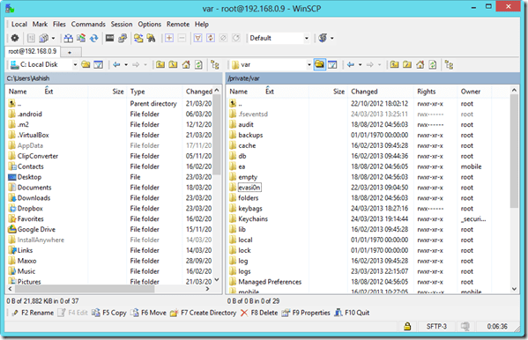This screenshot has height=340, width=528.
Task: Open the Files menu
Action: pyautogui.click(x=59, y=25)
